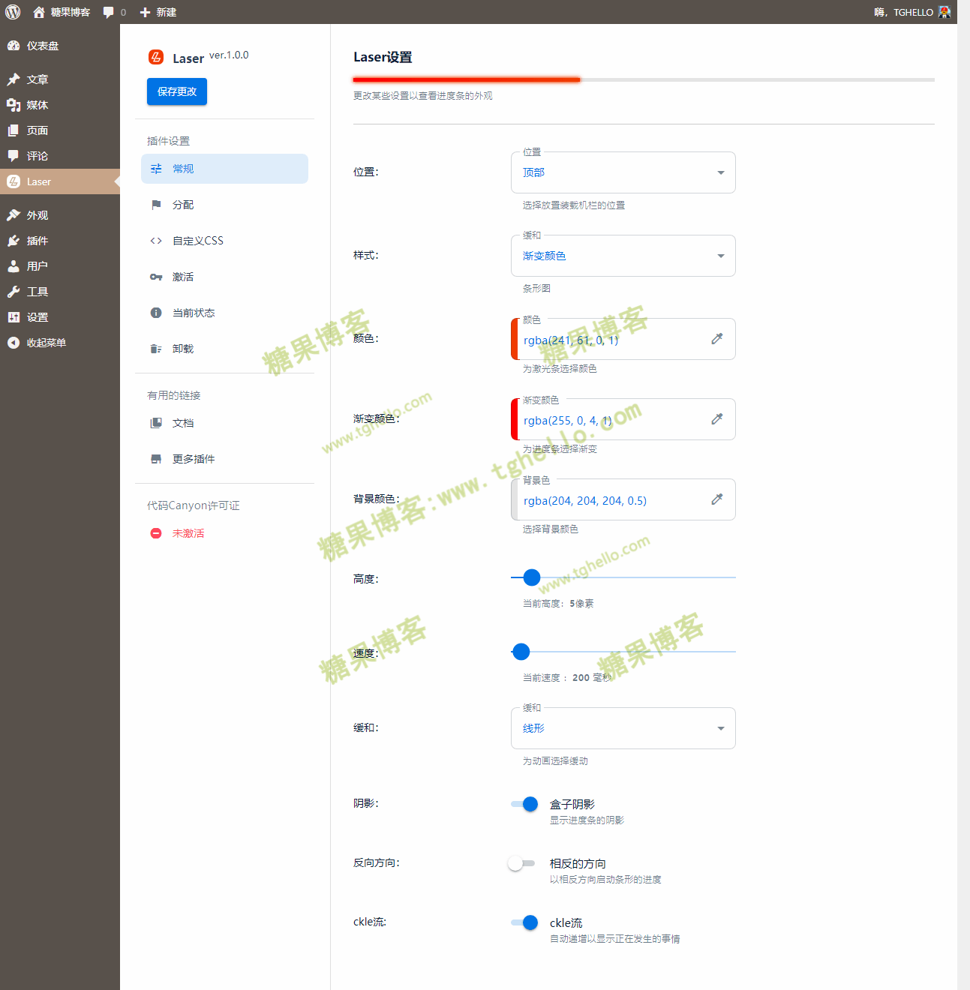
Task: Click the 分配 flag icon
Action: (x=156, y=205)
